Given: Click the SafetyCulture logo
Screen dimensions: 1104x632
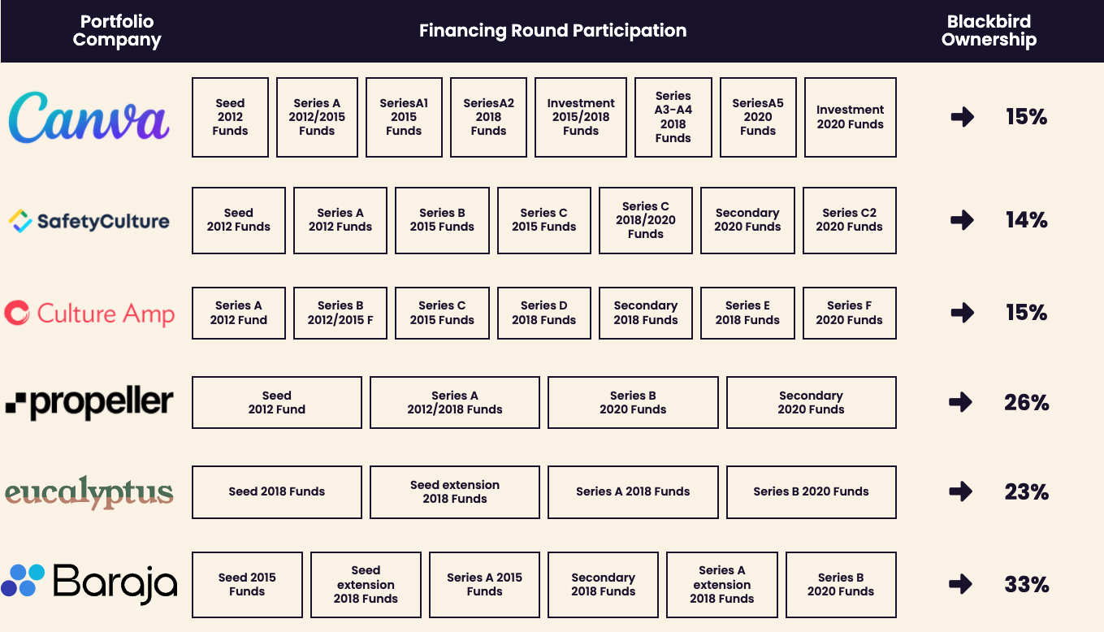Looking at the screenshot, I should pyautogui.click(x=89, y=221).
